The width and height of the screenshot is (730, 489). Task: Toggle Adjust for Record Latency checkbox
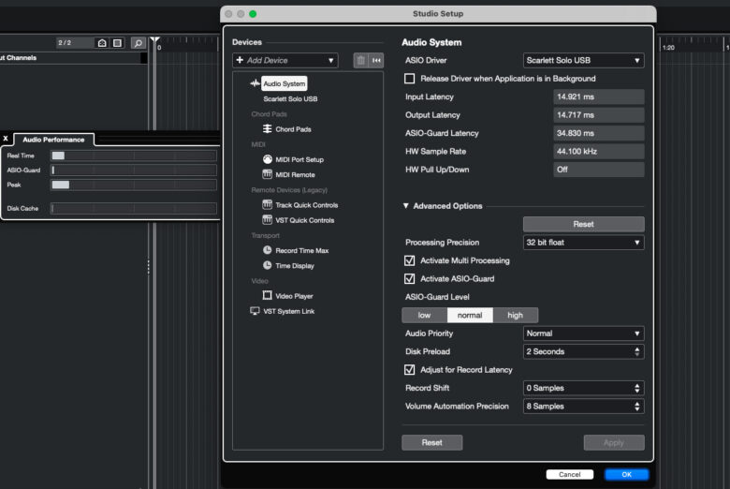pyautogui.click(x=409, y=370)
